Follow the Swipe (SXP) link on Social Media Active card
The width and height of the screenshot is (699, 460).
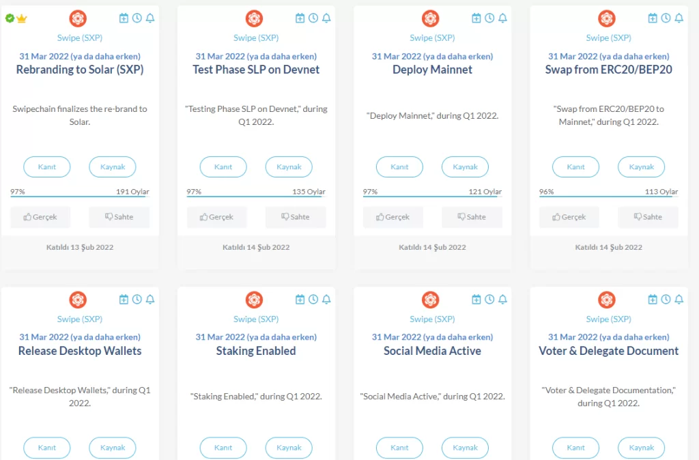pyautogui.click(x=432, y=319)
